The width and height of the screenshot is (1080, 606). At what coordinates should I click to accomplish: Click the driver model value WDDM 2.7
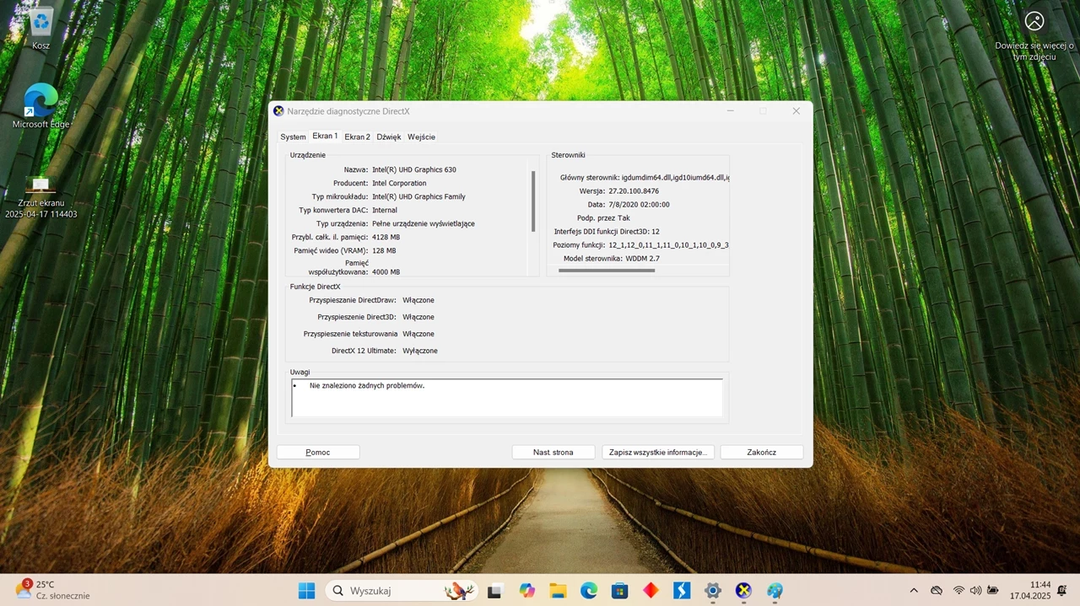click(x=643, y=258)
